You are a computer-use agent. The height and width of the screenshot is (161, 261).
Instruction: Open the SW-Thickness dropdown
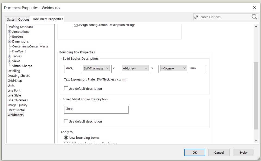tap(96, 68)
